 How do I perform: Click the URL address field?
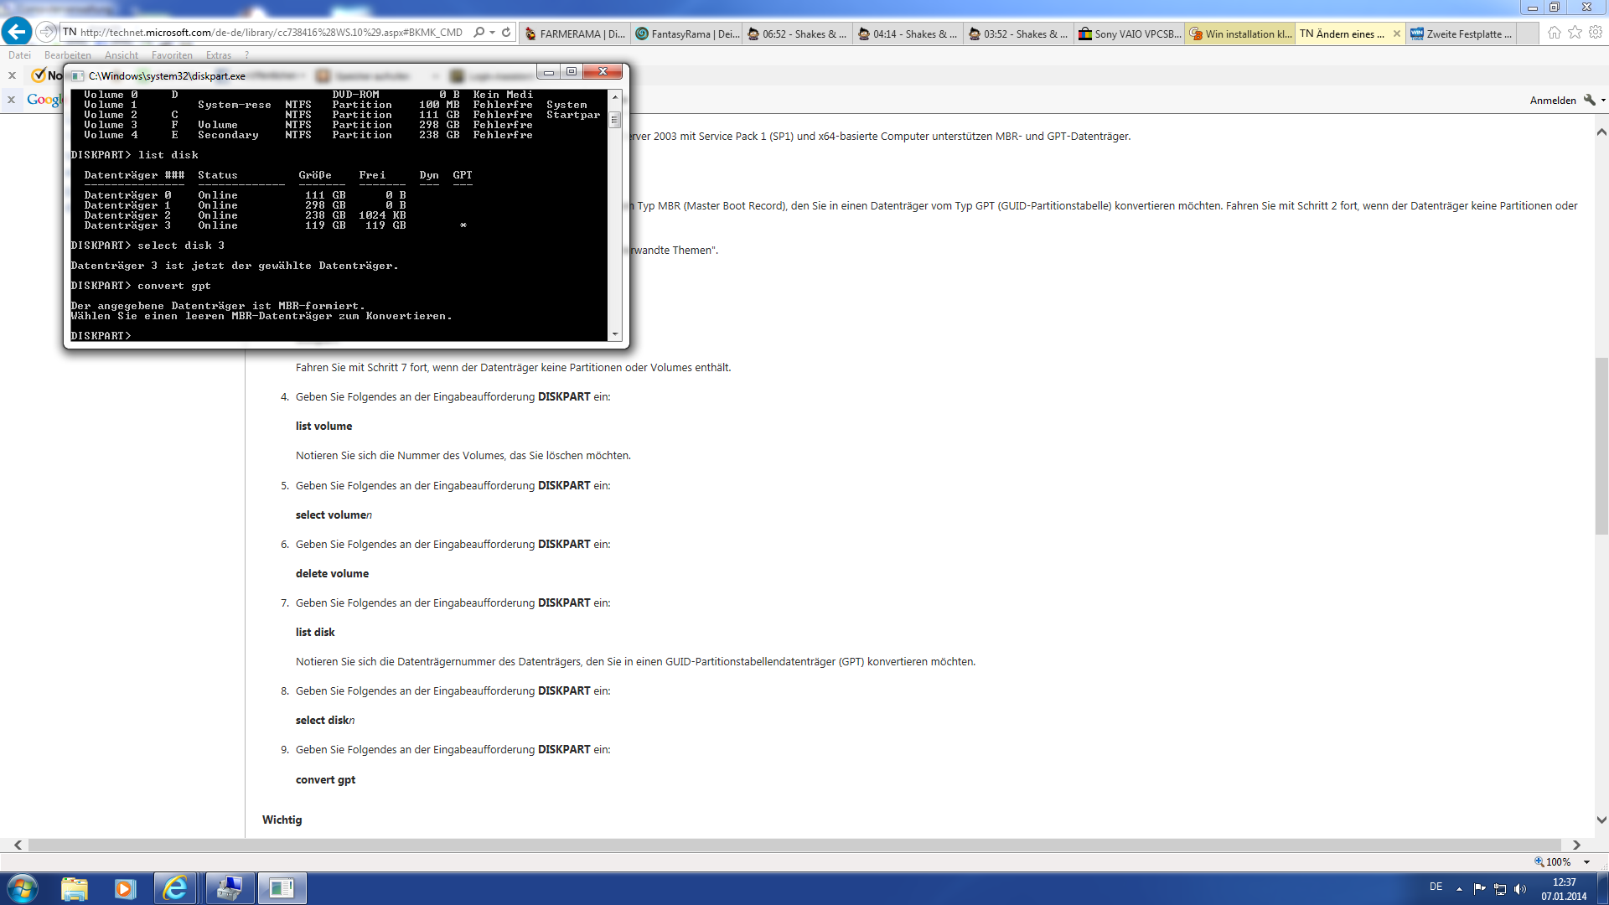click(268, 33)
